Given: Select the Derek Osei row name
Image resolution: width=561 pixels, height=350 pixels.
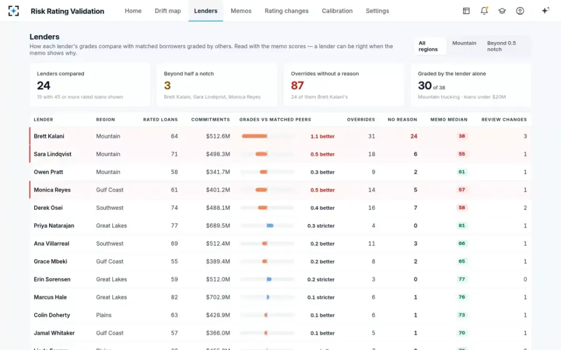Looking at the screenshot, I should (x=48, y=208).
